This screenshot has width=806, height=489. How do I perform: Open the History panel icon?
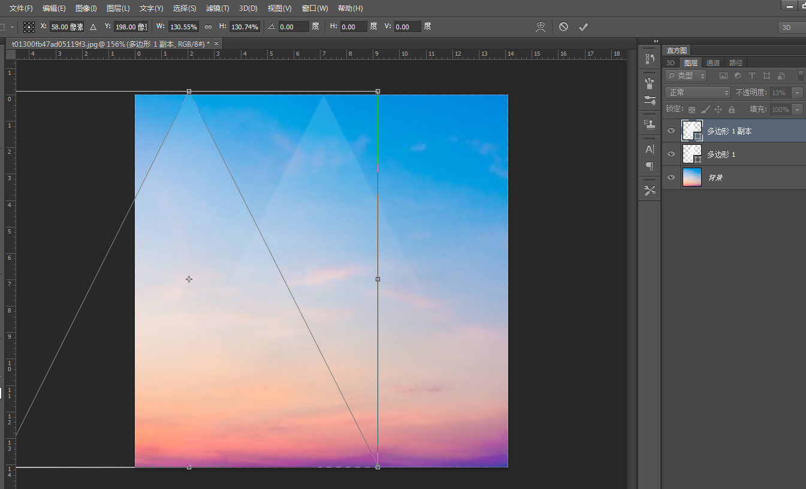650,58
